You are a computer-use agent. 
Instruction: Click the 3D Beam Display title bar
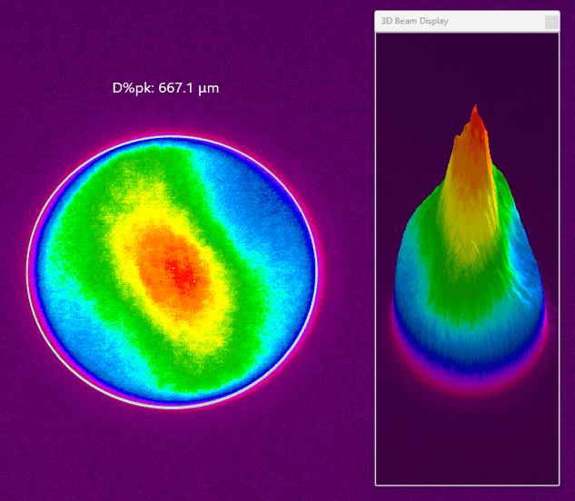467,21
